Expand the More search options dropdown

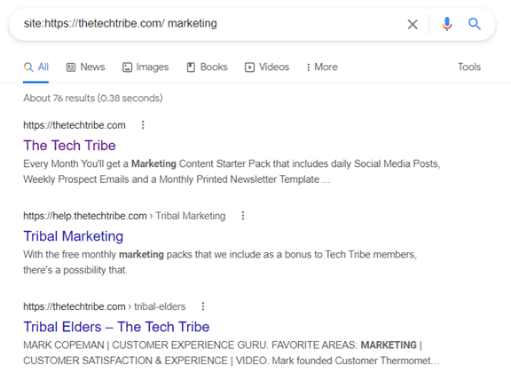point(322,67)
